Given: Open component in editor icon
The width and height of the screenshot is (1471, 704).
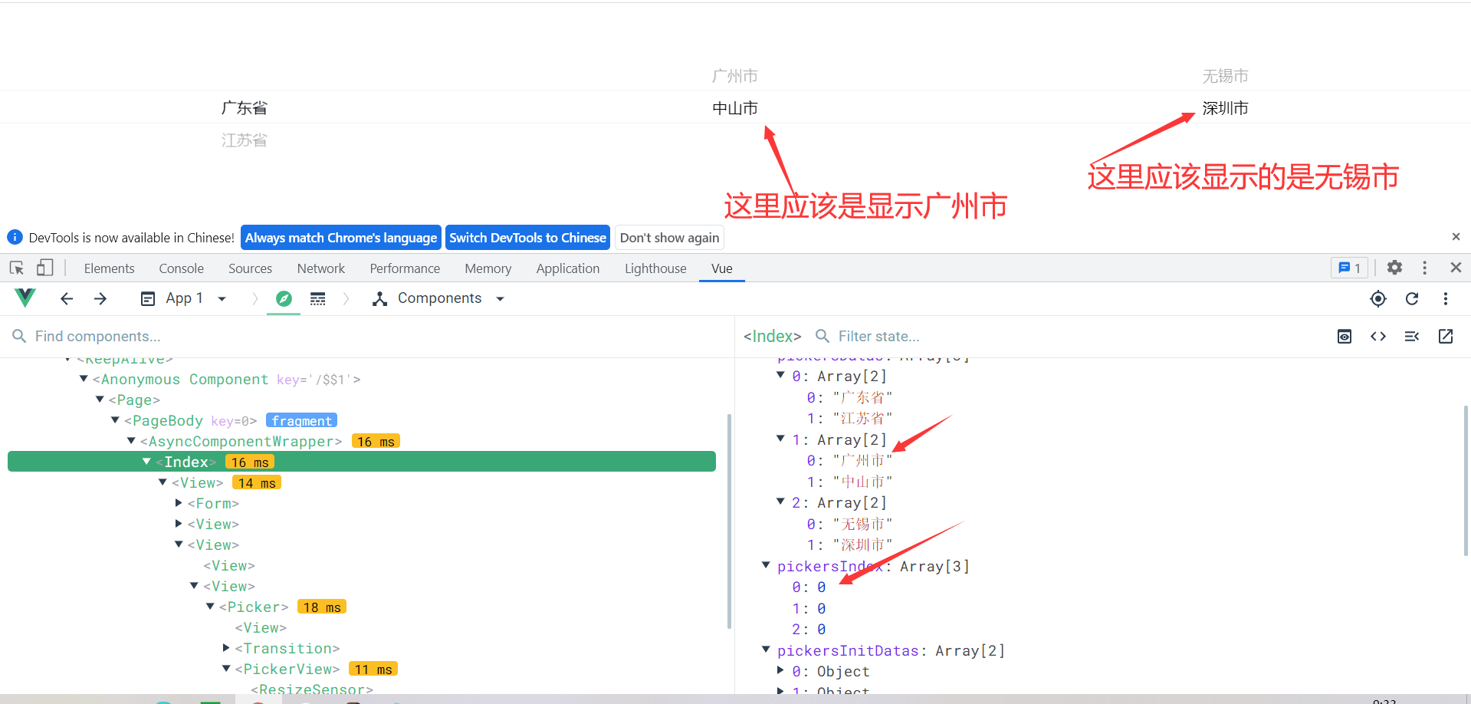Looking at the screenshot, I should point(1446,337).
